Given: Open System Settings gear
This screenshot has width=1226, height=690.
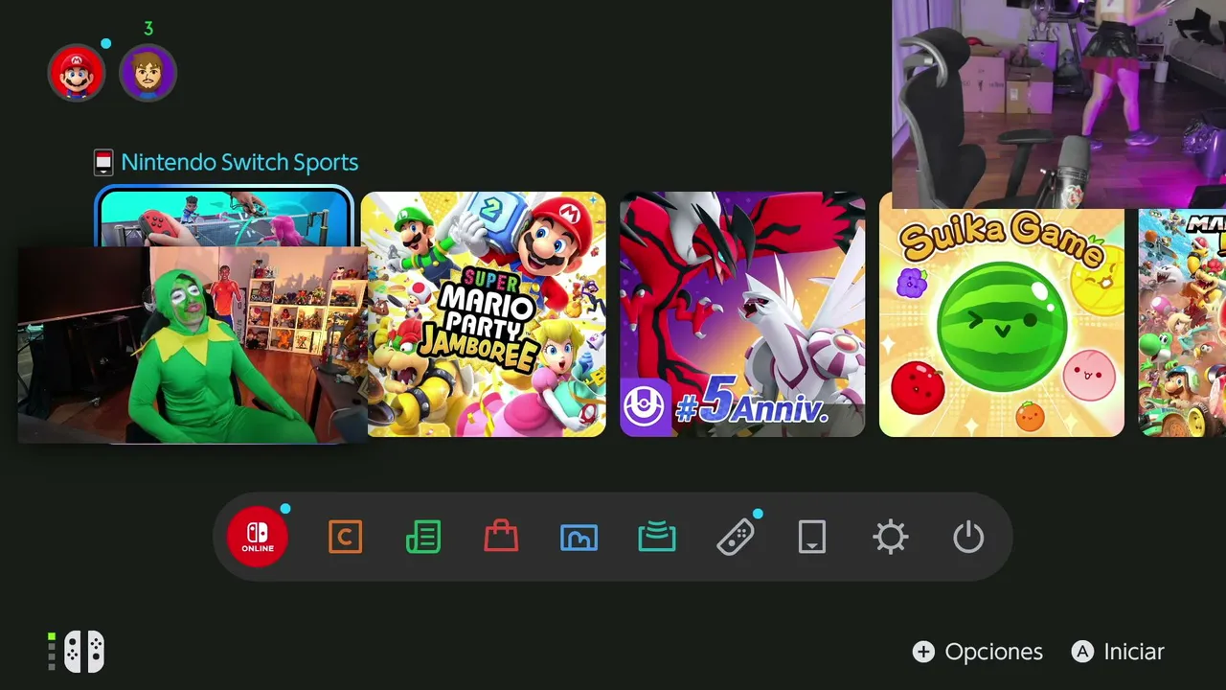Looking at the screenshot, I should point(891,538).
